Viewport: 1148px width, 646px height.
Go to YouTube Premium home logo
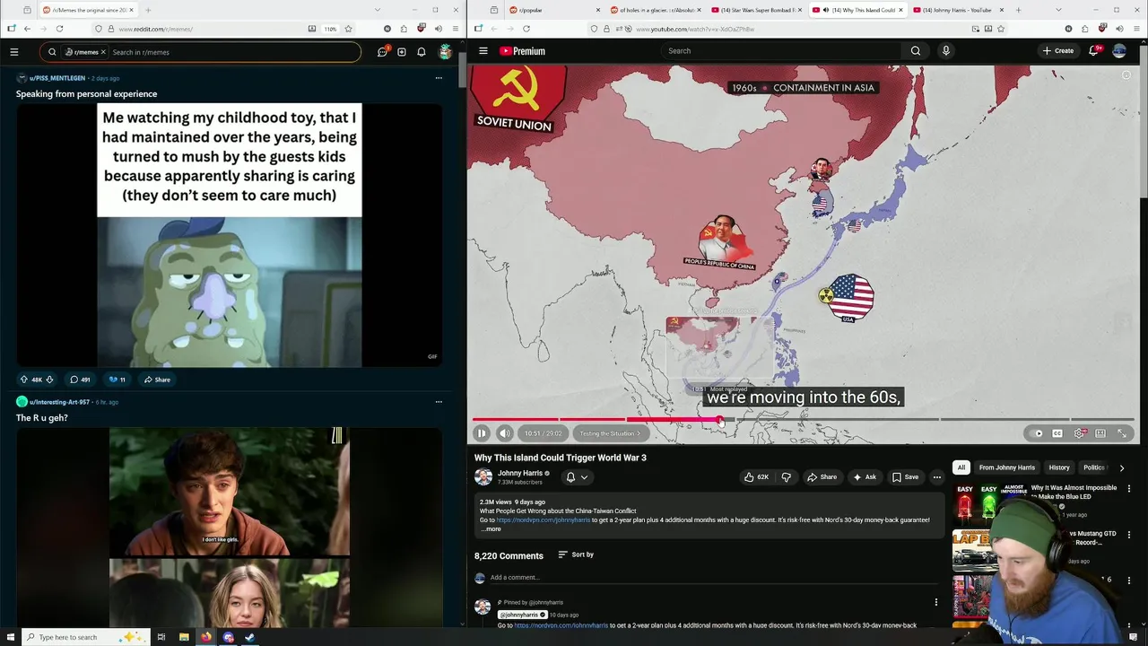(522, 51)
